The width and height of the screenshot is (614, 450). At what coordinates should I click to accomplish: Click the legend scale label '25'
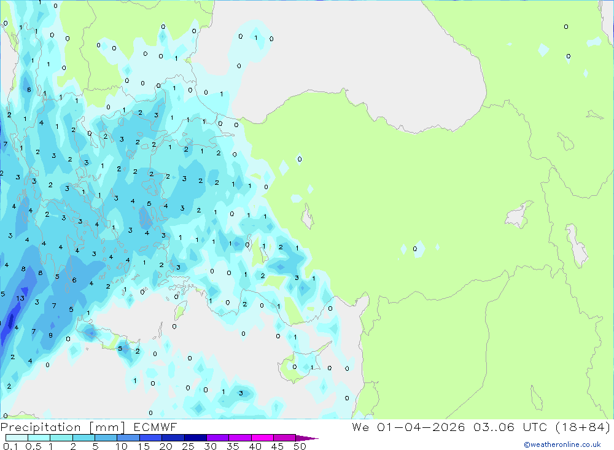click(x=188, y=446)
